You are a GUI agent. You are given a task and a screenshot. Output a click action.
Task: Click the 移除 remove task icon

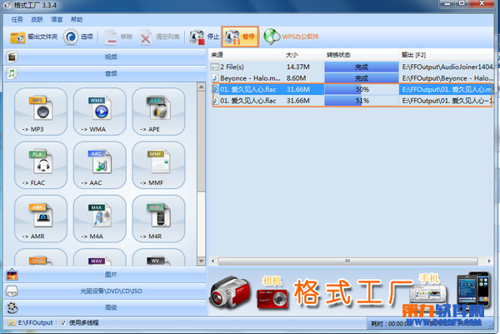[x=111, y=37]
